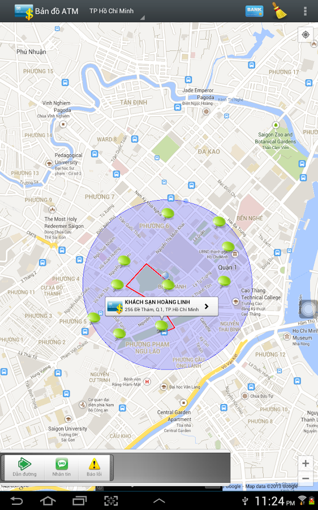318x510 pixels.
Task: Tap the Android home navigation button
Action: coord(48,501)
